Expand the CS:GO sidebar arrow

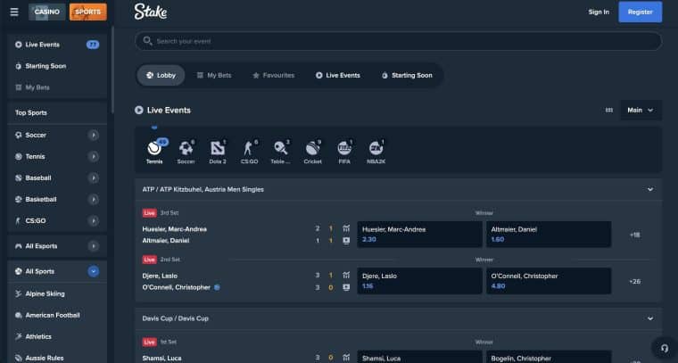click(x=94, y=221)
